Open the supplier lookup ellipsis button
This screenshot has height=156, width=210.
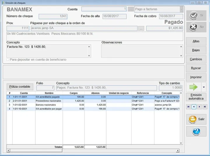(141, 29)
